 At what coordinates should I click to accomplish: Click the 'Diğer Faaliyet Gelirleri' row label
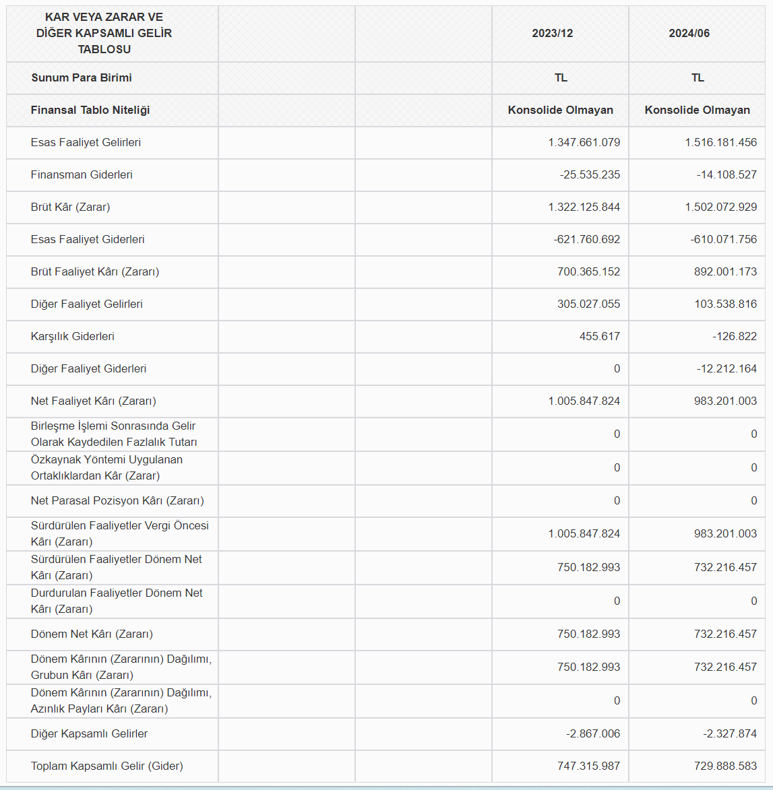(87, 304)
